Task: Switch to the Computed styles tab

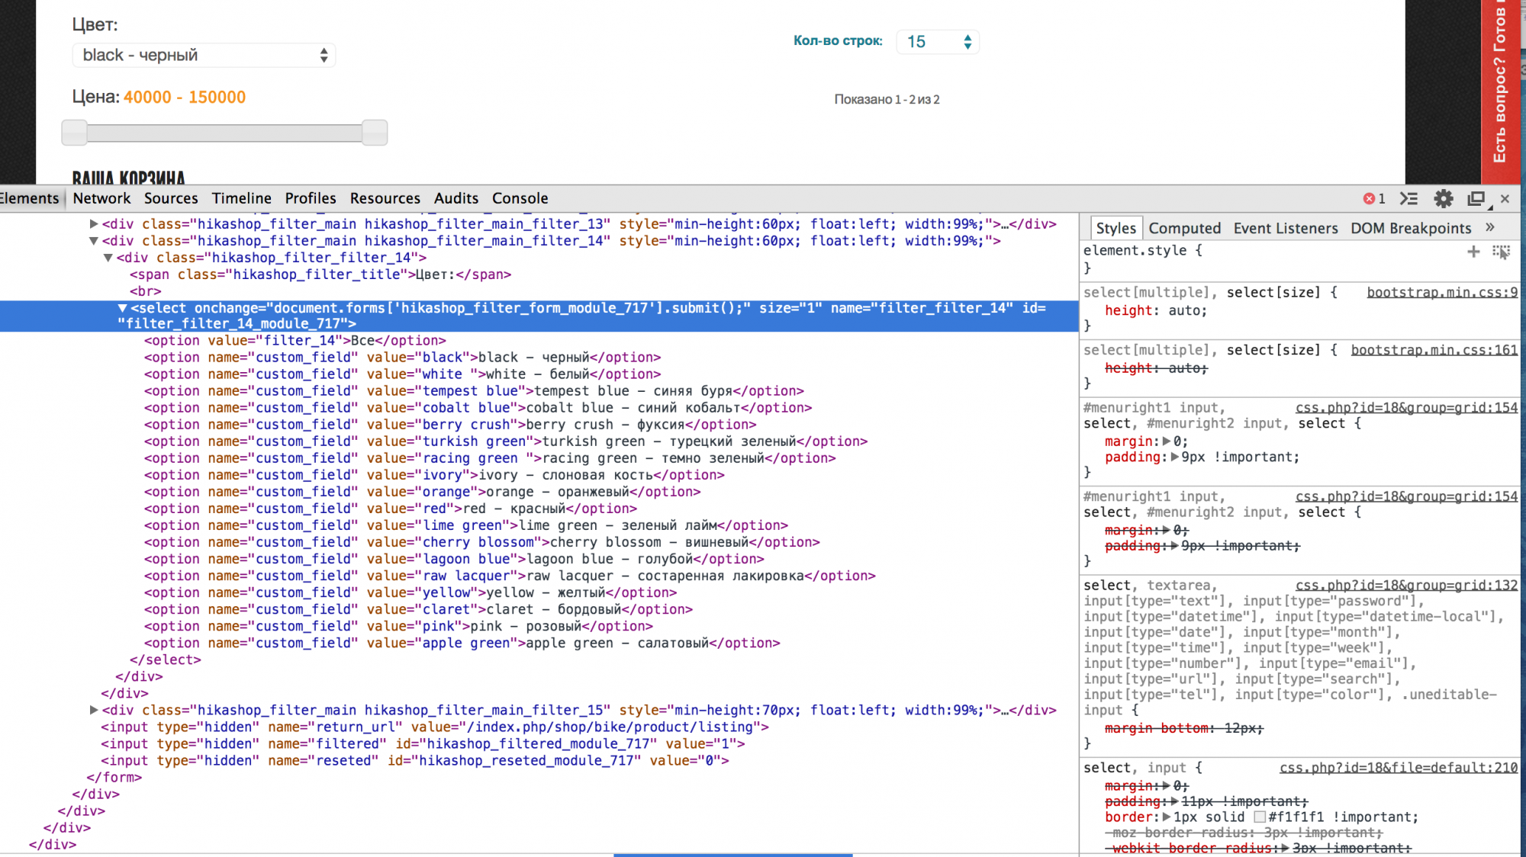Action: [x=1184, y=228]
